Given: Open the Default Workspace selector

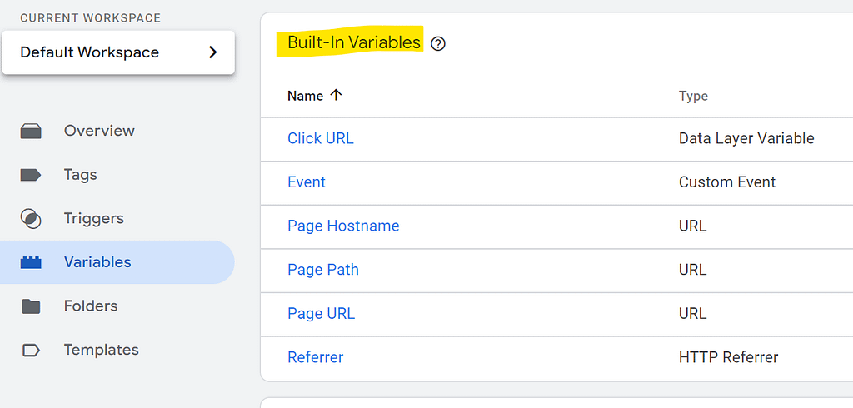Looking at the screenshot, I should coord(118,52).
